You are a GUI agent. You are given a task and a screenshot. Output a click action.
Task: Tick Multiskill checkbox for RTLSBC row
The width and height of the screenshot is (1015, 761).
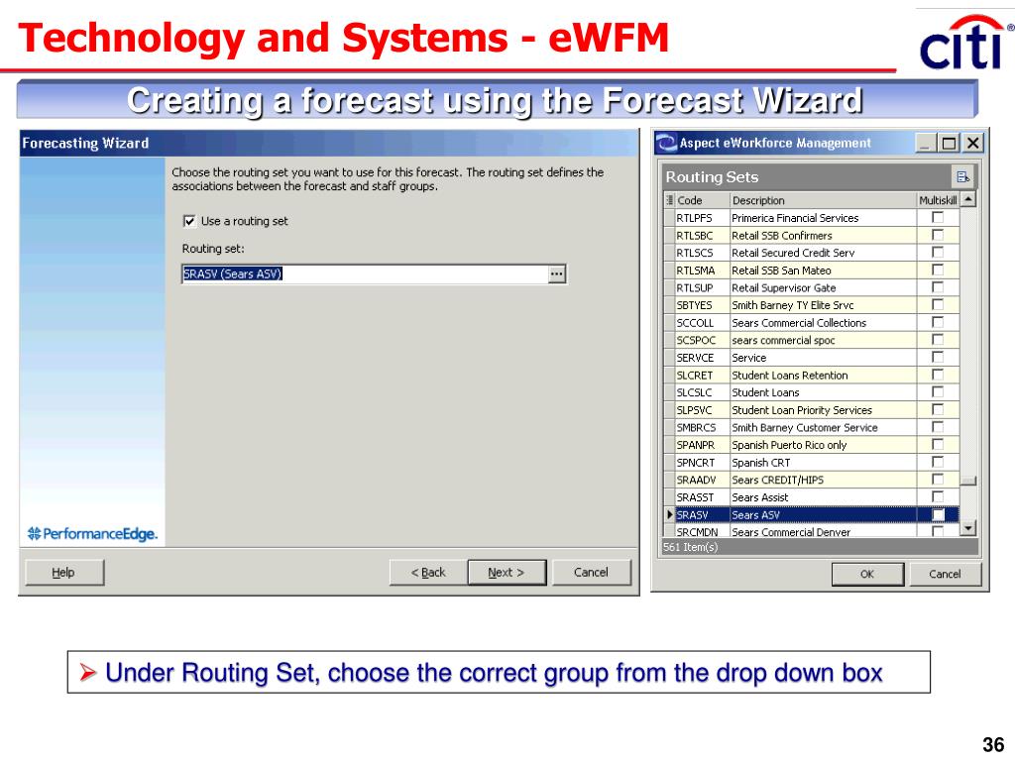[938, 235]
